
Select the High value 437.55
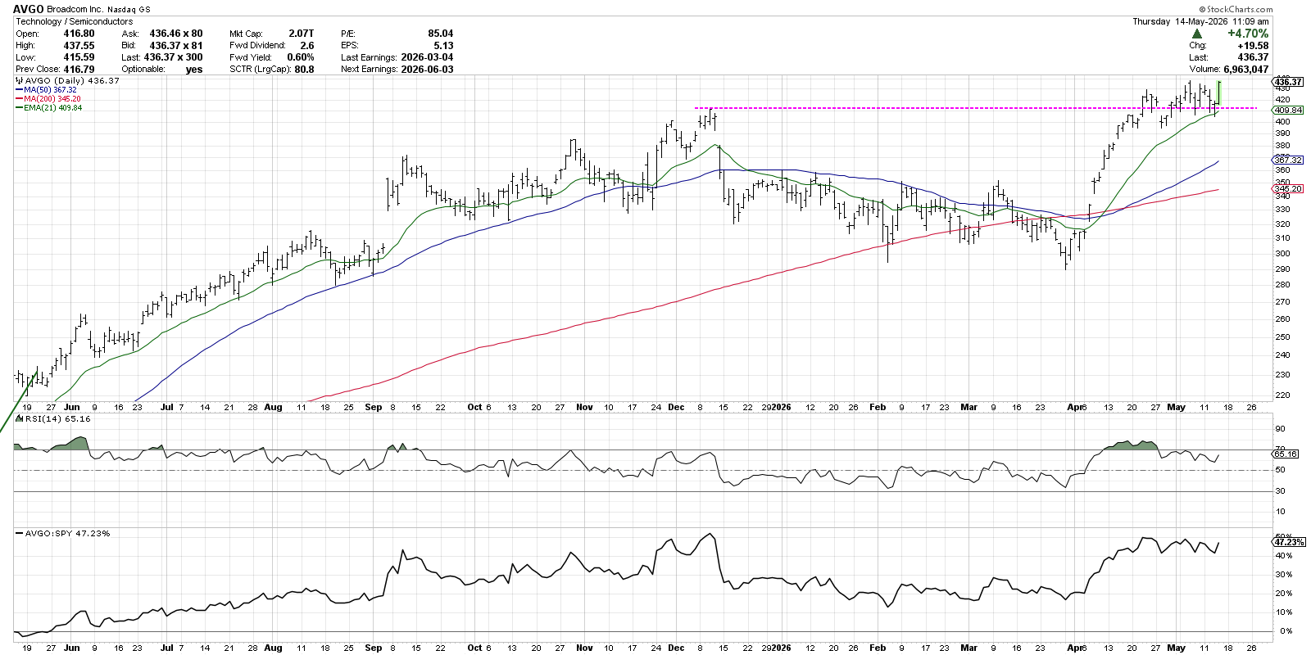click(79, 46)
